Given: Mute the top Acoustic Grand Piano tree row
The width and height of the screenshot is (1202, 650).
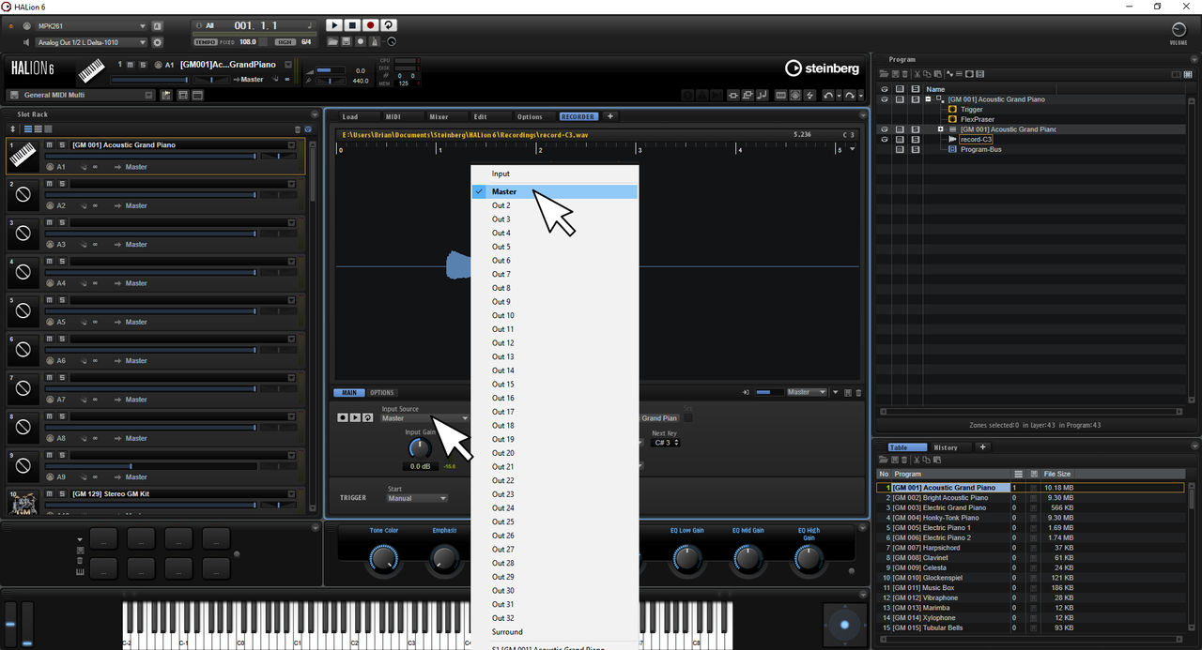Looking at the screenshot, I should pos(900,99).
